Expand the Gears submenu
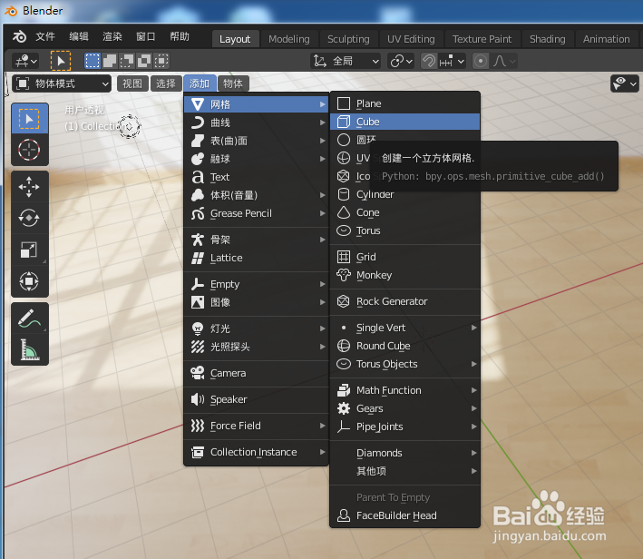The width and height of the screenshot is (643, 559). tap(404, 408)
